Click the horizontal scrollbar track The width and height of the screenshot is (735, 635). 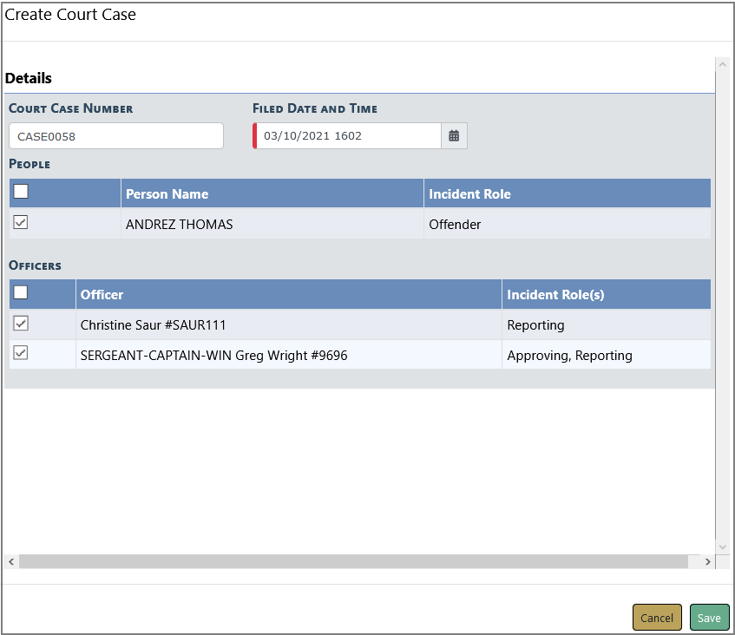point(347,562)
